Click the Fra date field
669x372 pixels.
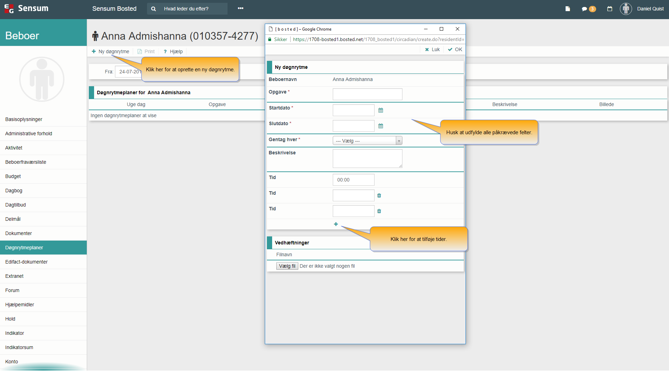click(x=128, y=72)
